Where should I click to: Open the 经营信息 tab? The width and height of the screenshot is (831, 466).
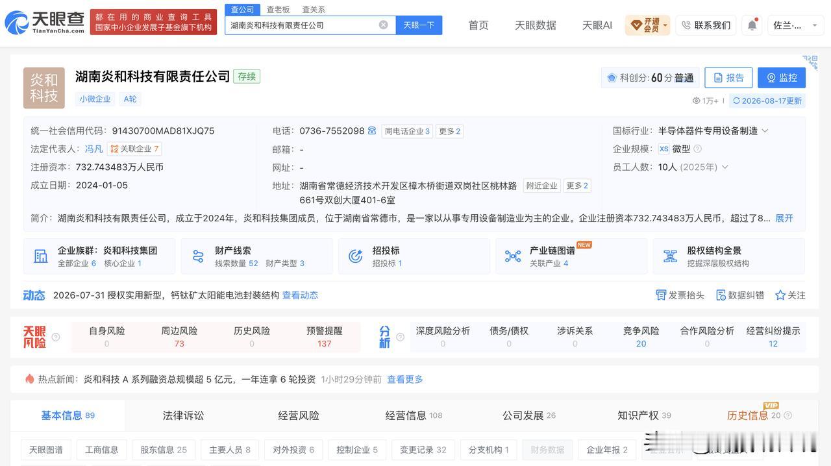414,415
